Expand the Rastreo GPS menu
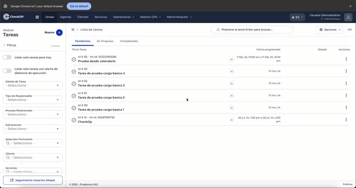The height and width of the screenshot is (188, 356). (x=150, y=17)
